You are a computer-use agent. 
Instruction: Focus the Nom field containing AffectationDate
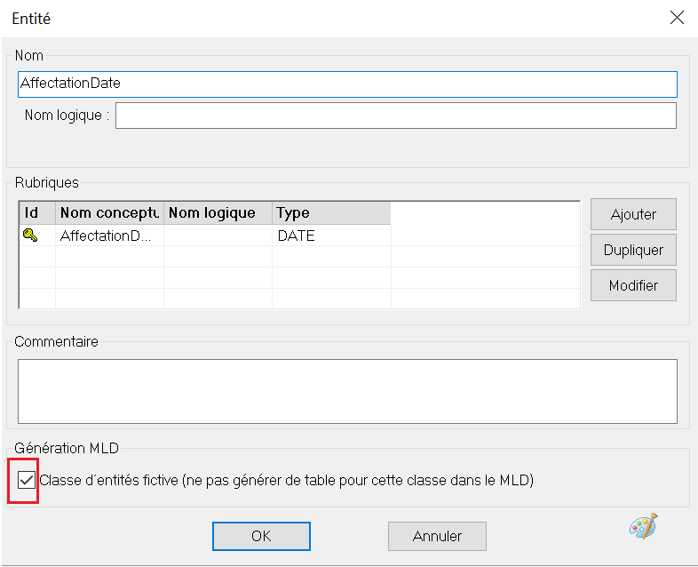pos(347,84)
